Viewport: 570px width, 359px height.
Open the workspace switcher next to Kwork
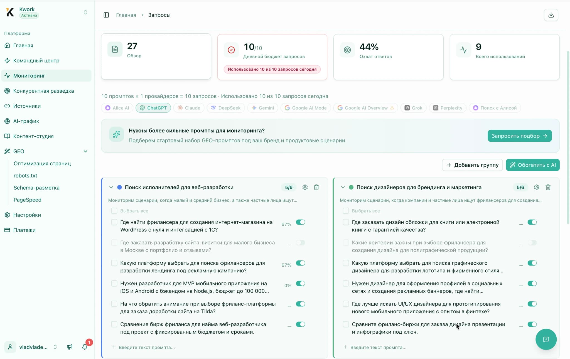85,12
